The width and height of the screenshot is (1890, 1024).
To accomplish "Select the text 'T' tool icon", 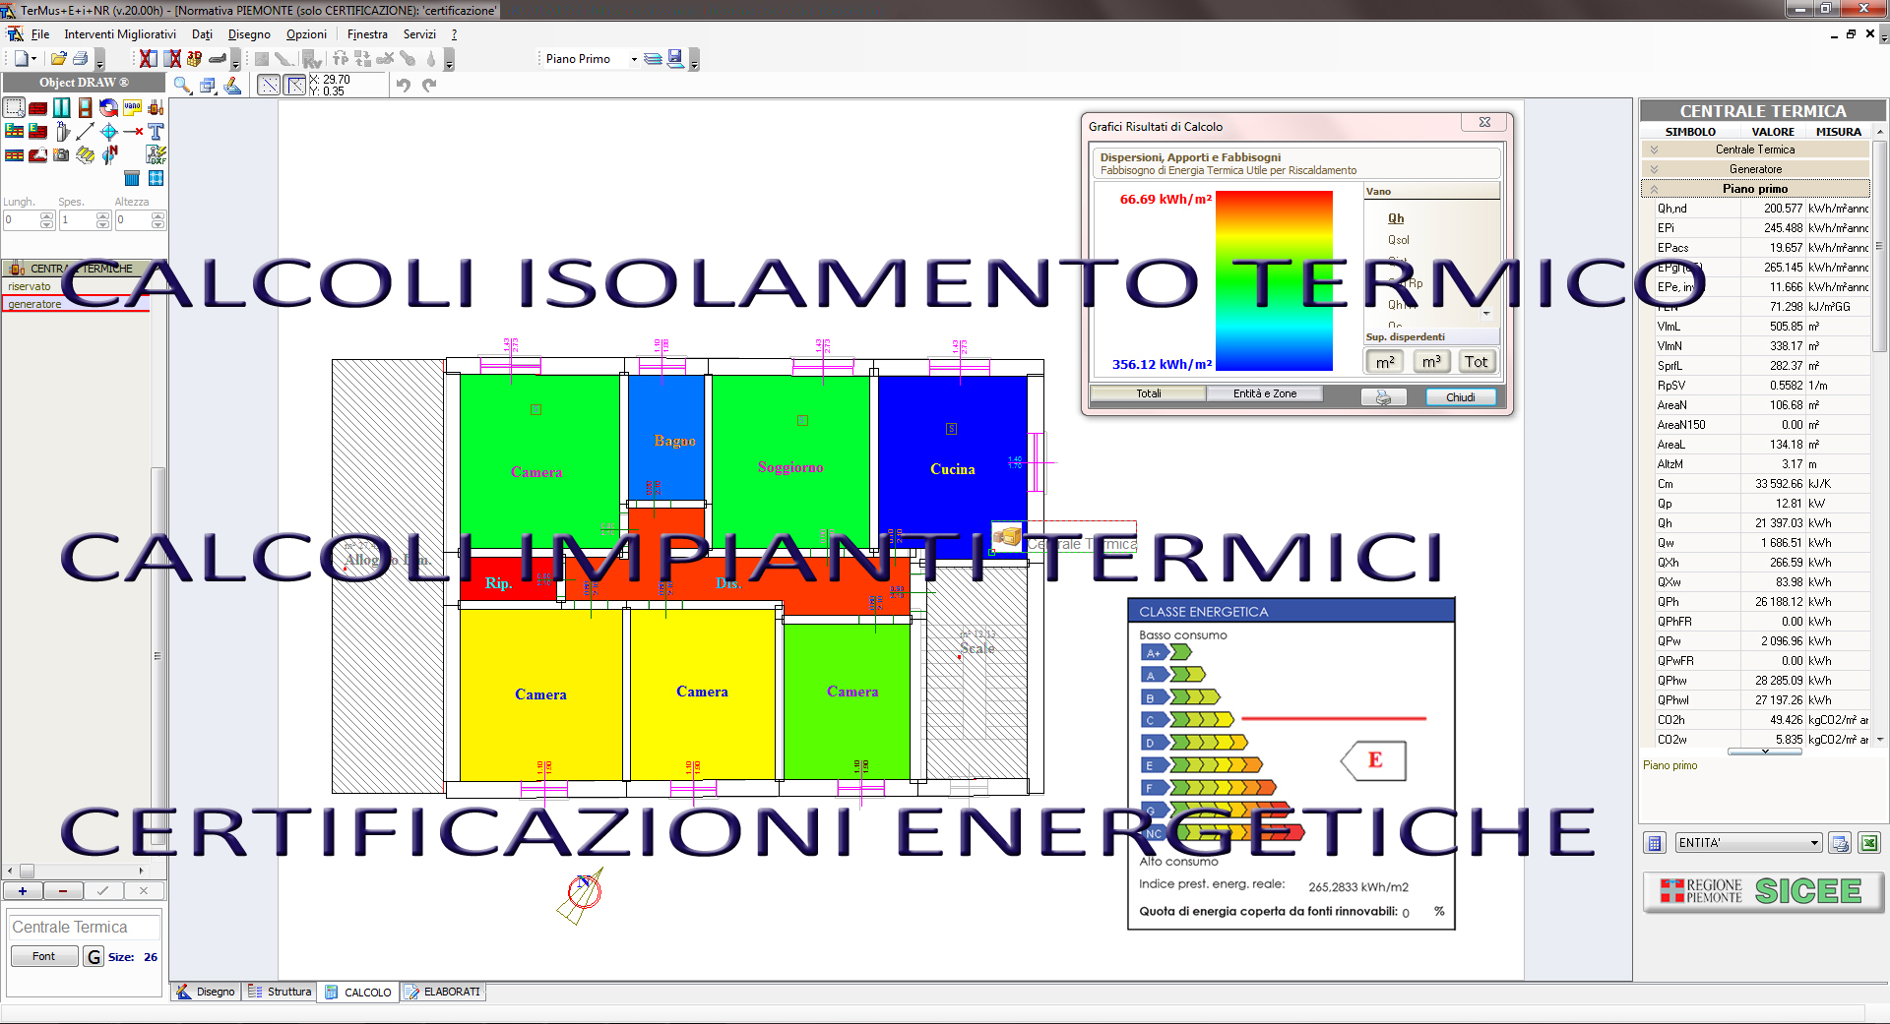I will pyautogui.click(x=156, y=132).
